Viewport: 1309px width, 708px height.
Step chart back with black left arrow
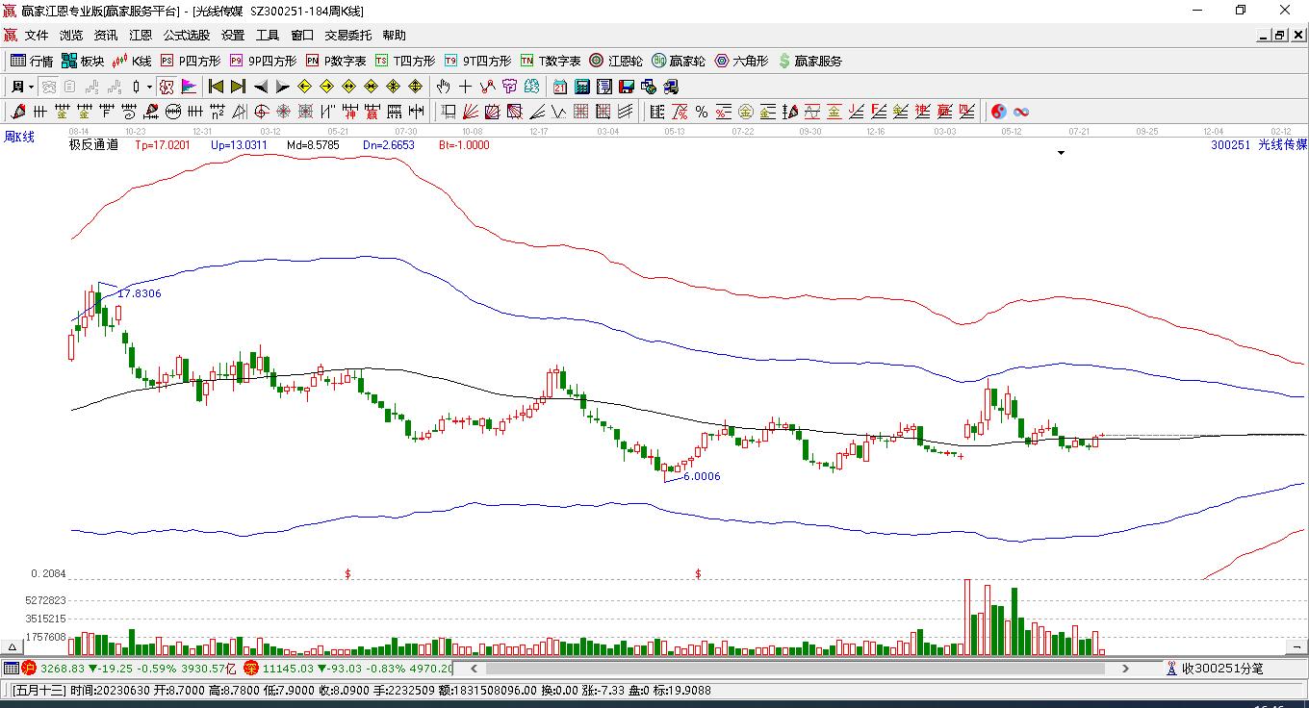(x=260, y=87)
